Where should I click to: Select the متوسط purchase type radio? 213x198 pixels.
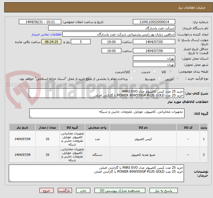pos(159,78)
